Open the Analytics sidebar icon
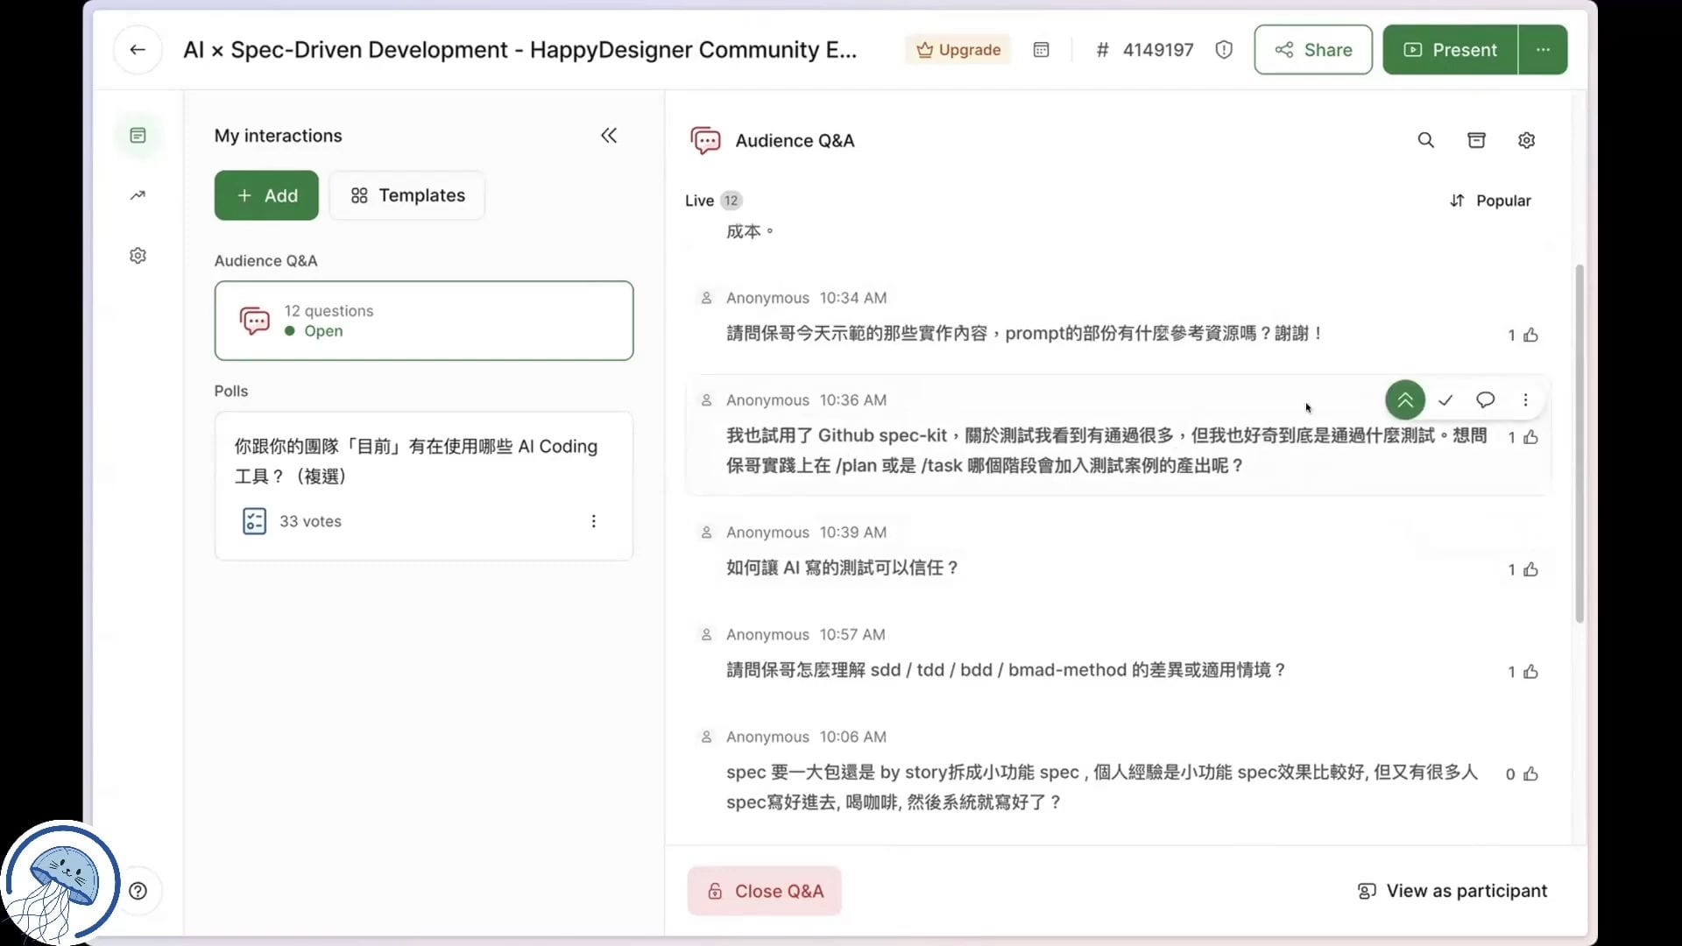The width and height of the screenshot is (1682, 946). point(138,195)
